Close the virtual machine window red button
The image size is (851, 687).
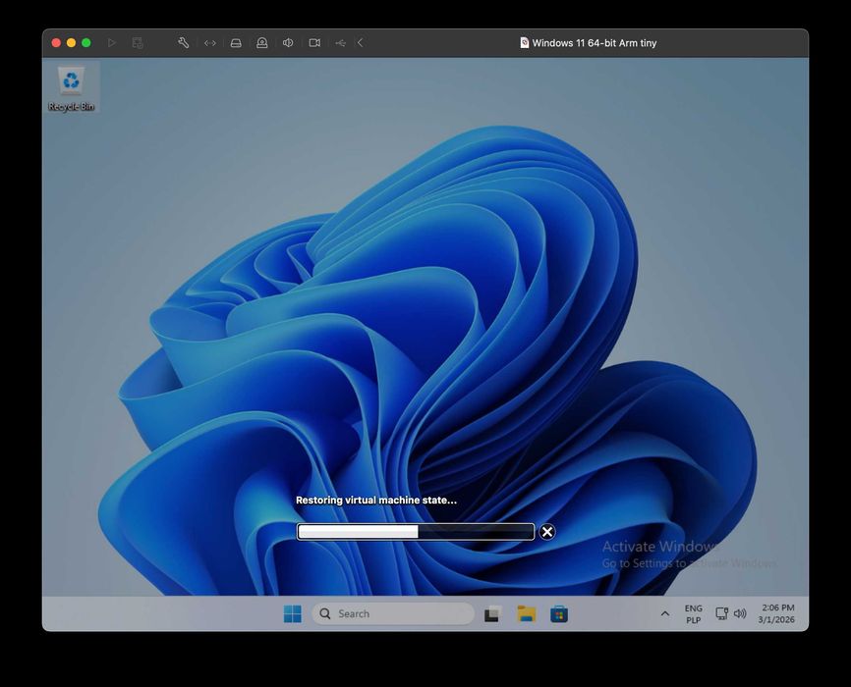56,43
